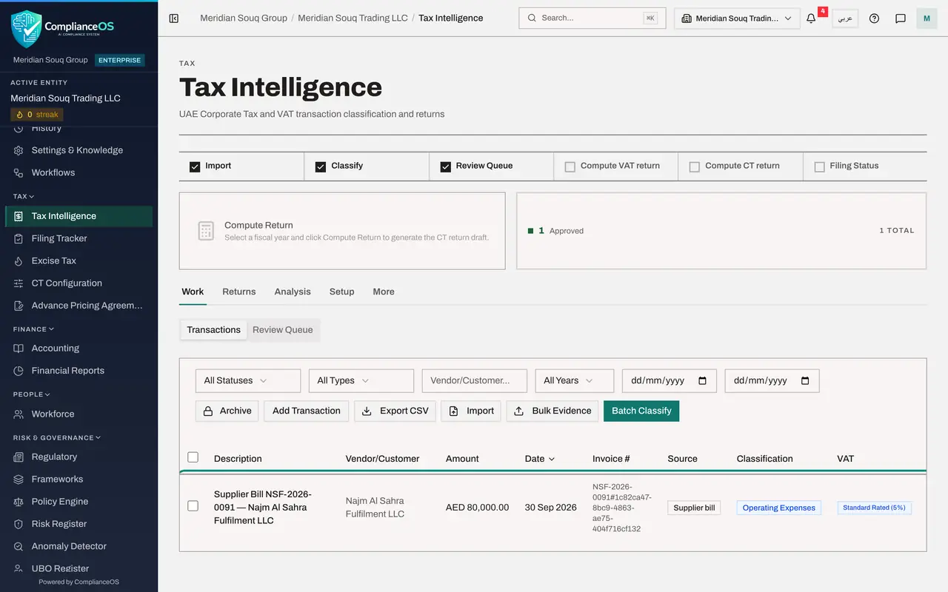
Task: Open the Meridian Souq Trading entity switcher
Action: tap(737, 18)
